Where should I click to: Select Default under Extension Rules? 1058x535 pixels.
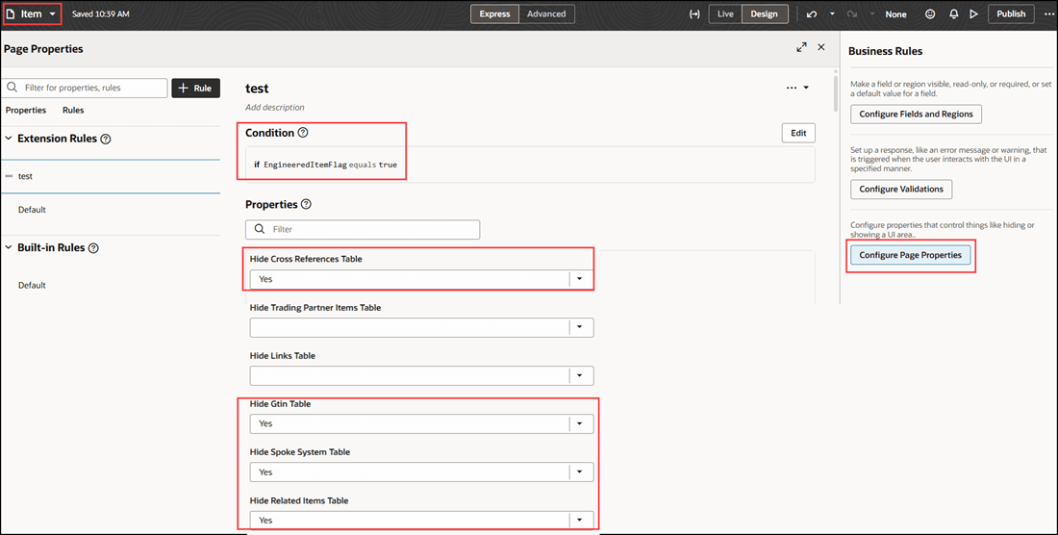coord(32,210)
